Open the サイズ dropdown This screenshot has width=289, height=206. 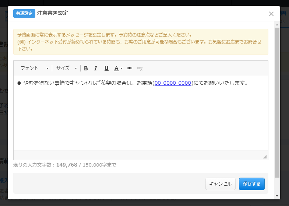click(x=66, y=68)
